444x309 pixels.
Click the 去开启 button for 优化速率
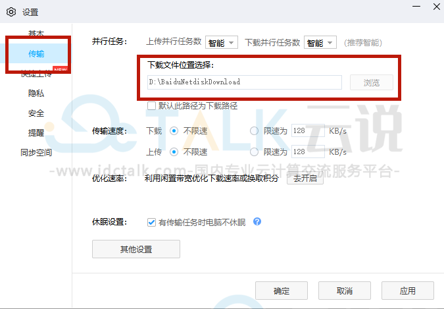[x=305, y=179]
